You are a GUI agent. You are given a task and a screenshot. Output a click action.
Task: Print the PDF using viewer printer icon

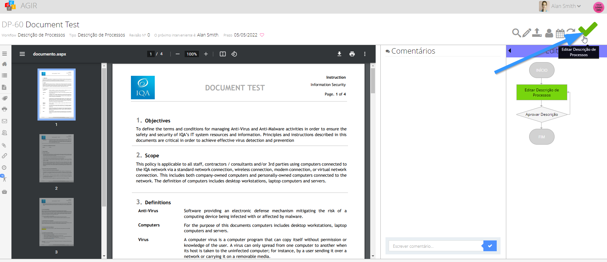(352, 54)
